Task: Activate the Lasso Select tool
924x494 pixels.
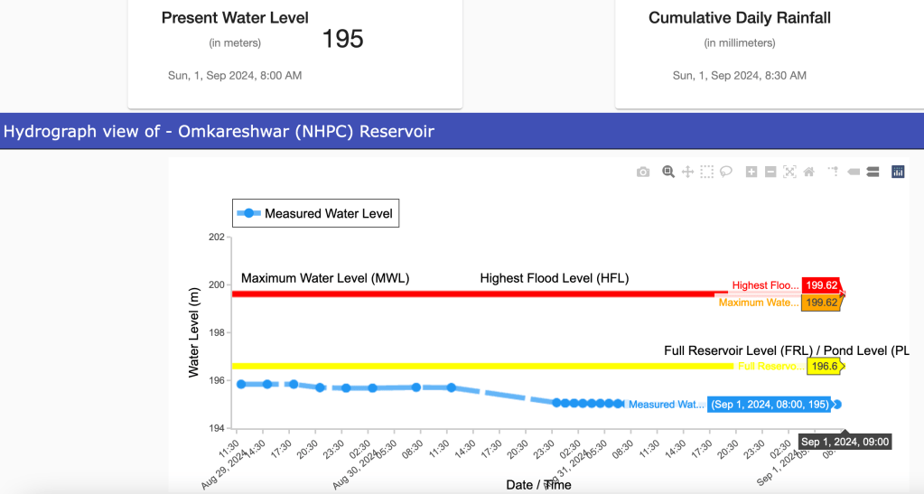Action: tap(725, 172)
